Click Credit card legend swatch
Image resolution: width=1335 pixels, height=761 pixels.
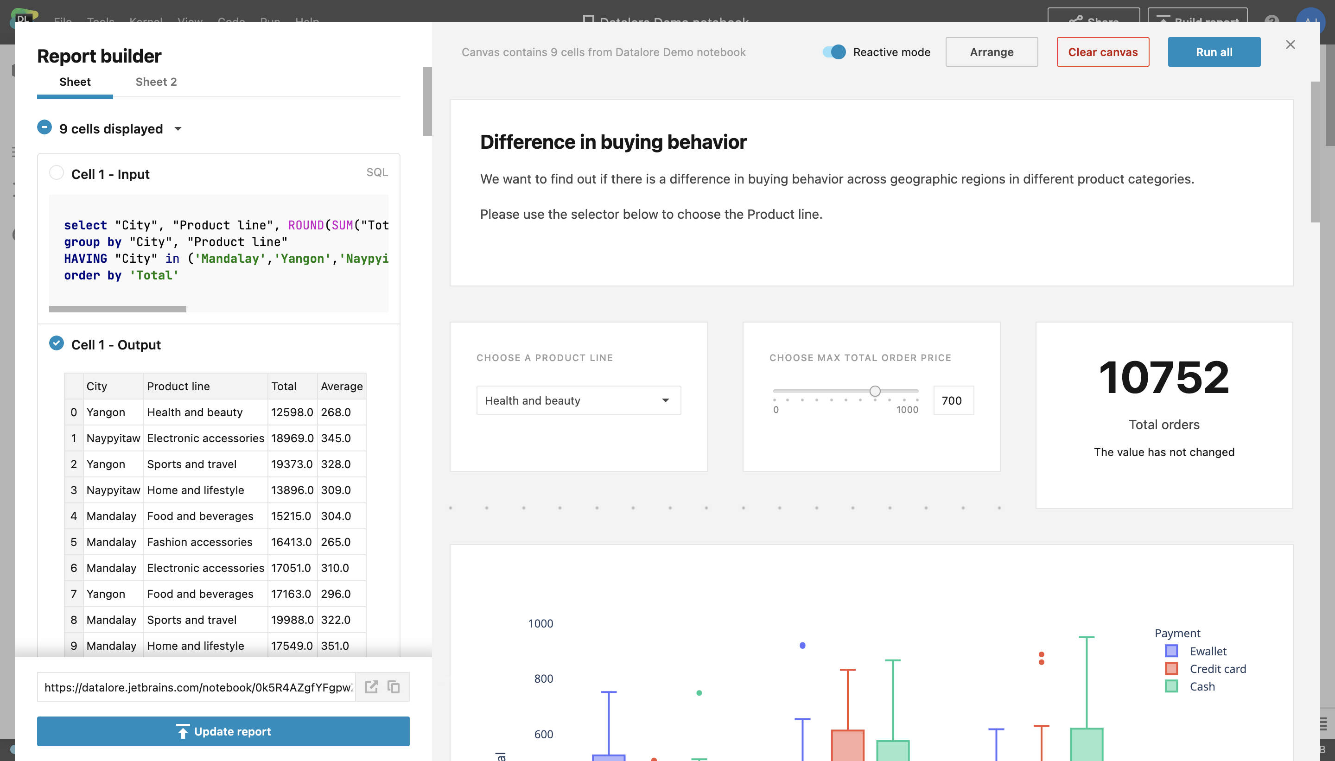pyautogui.click(x=1171, y=669)
